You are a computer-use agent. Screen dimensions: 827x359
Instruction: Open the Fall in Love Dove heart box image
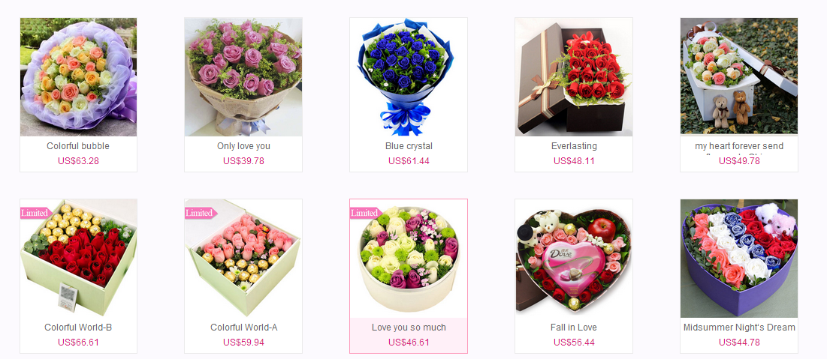point(574,259)
